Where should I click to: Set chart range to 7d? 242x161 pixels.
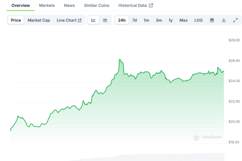tap(135, 20)
